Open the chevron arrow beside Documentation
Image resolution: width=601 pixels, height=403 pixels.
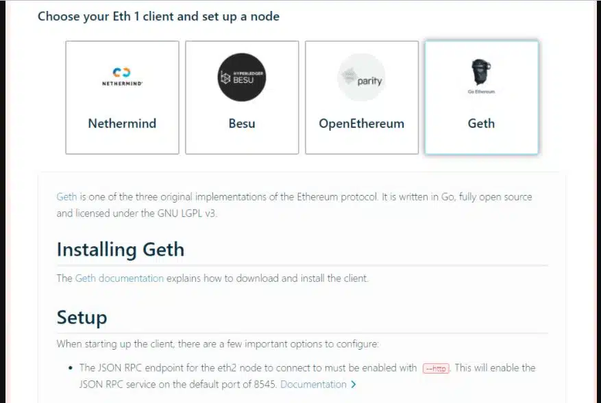click(x=354, y=385)
